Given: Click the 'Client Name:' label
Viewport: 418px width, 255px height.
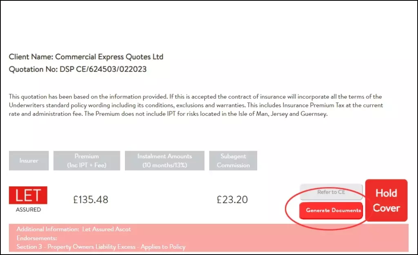Looking at the screenshot, I should [31, 57].
